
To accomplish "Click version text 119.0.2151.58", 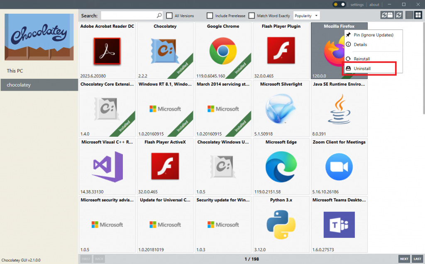I will [x=267, y=192].
